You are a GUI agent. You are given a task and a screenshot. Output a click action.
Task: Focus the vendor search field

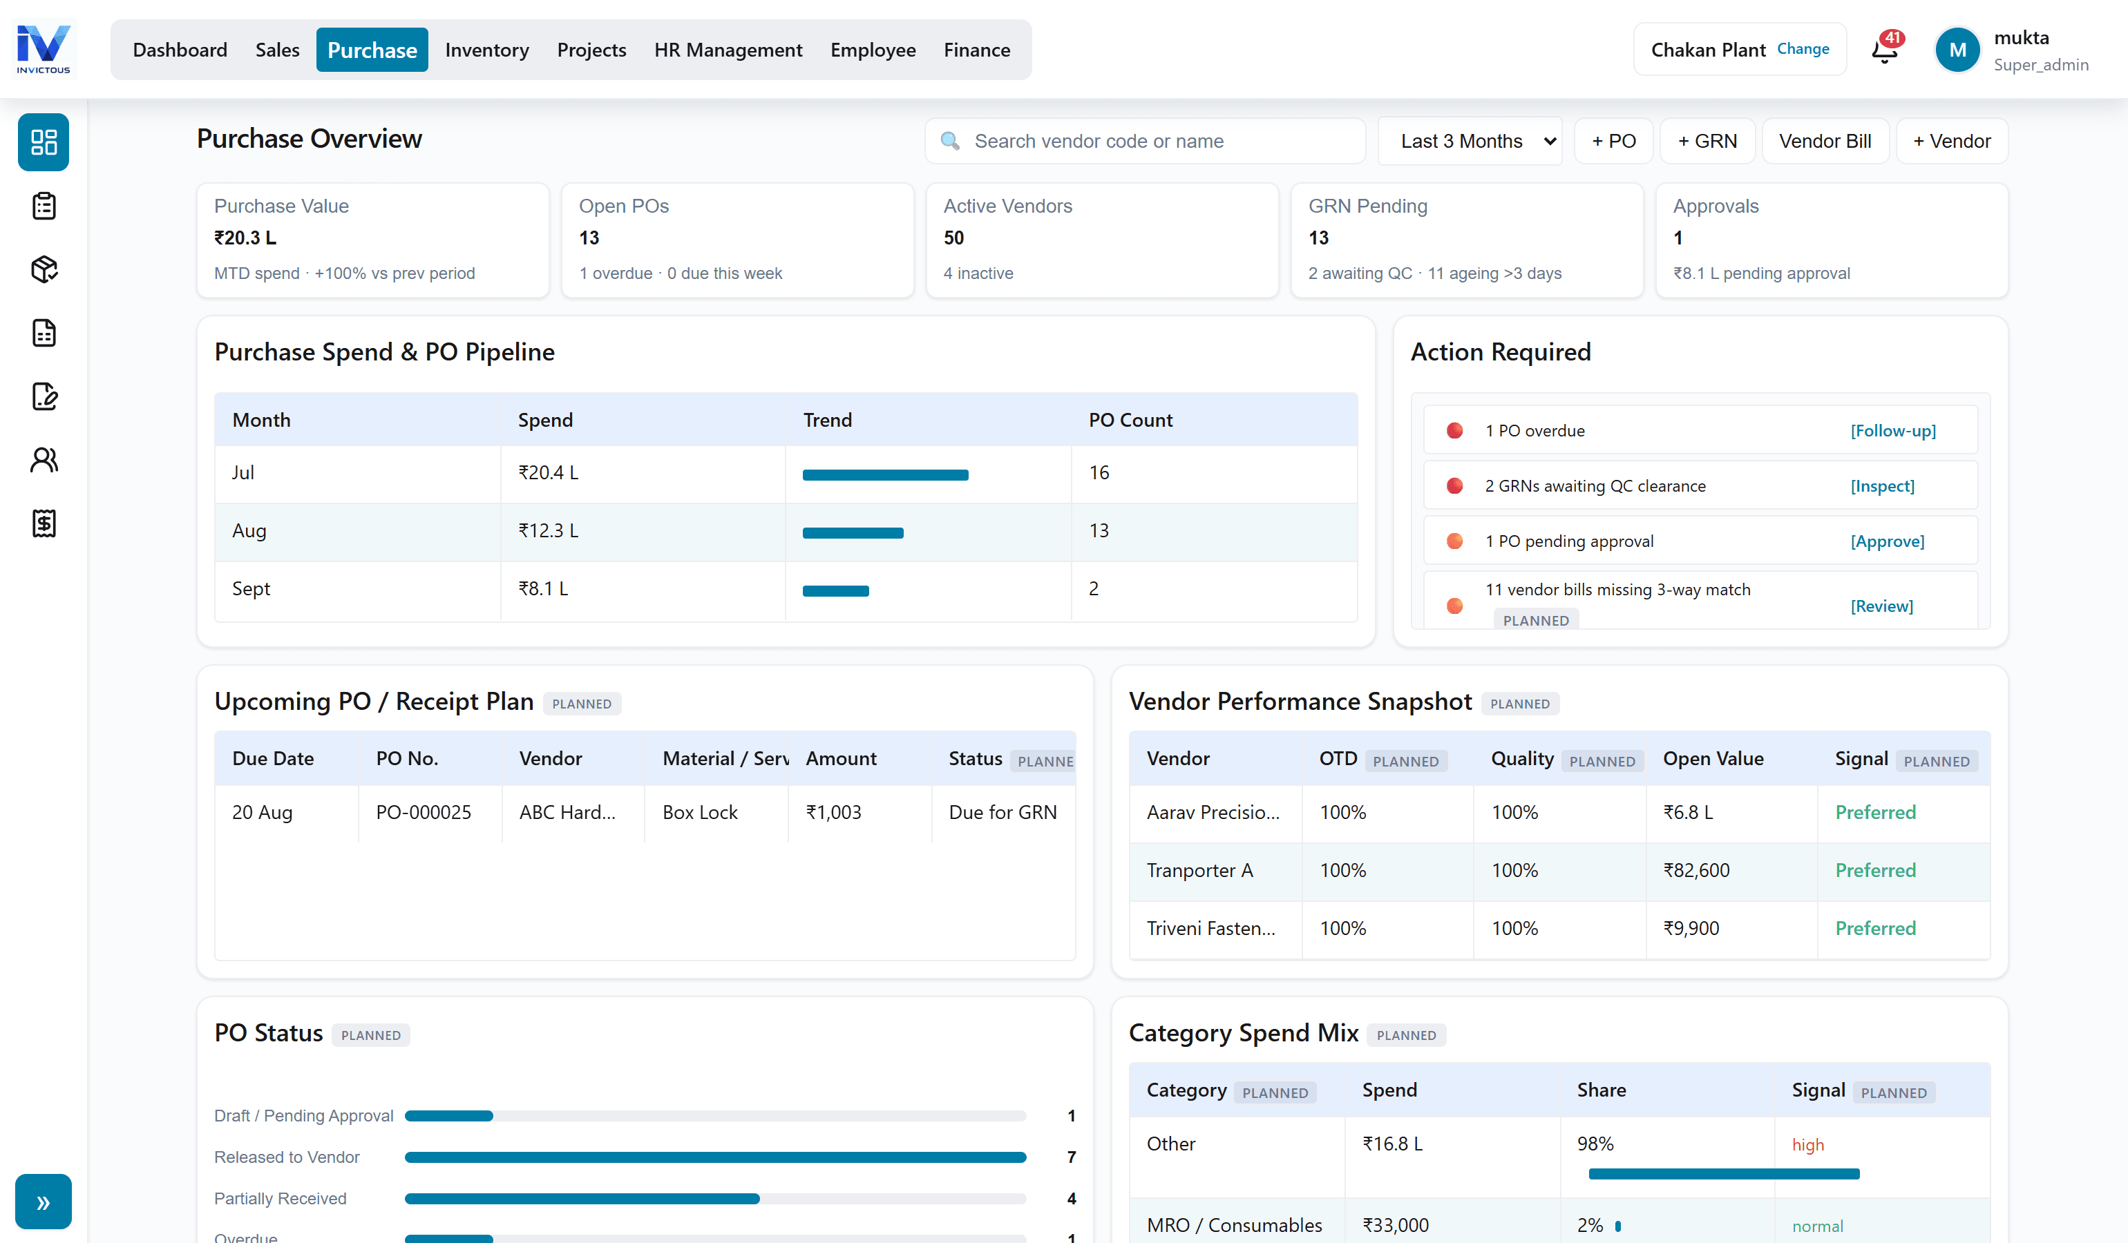coord(1145,141)
